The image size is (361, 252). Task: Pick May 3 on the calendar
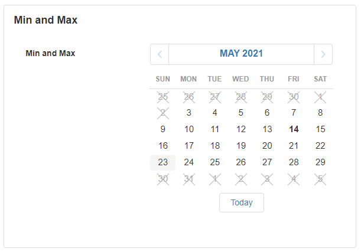click(189, 113)
